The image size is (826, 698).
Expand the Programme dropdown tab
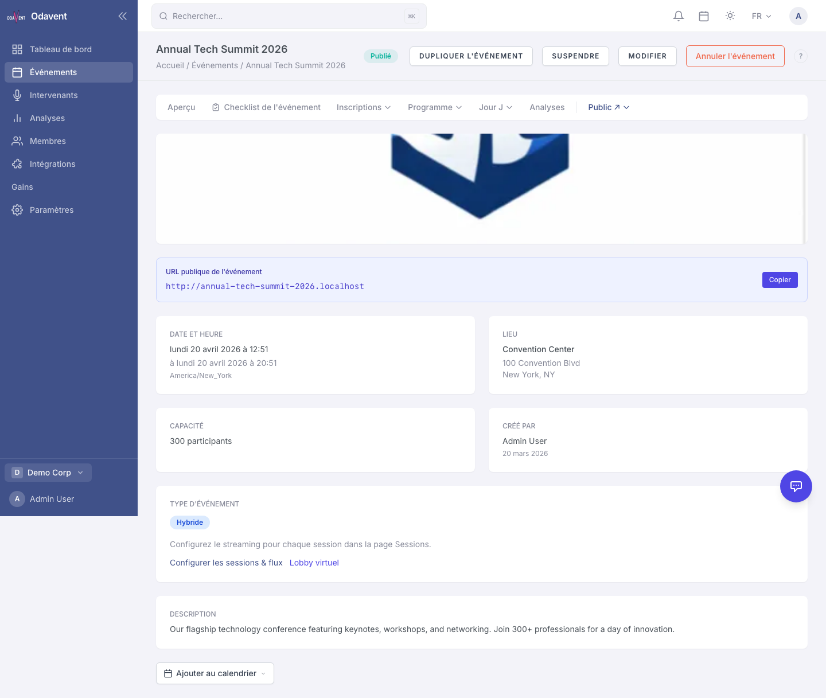(x=435, y=107)
